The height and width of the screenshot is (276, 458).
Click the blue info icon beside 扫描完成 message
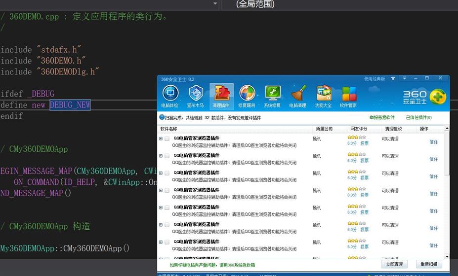(162, 117)
